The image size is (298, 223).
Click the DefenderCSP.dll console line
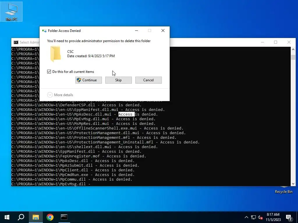77,105
